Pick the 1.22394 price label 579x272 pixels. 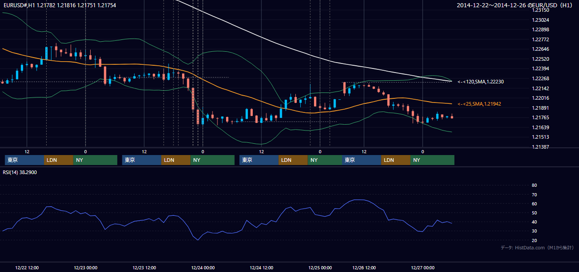[540, 68]
